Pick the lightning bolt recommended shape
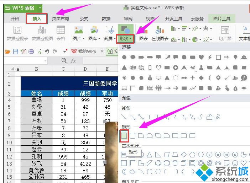Viewport: 250px width, 183px height. (210, 57)
